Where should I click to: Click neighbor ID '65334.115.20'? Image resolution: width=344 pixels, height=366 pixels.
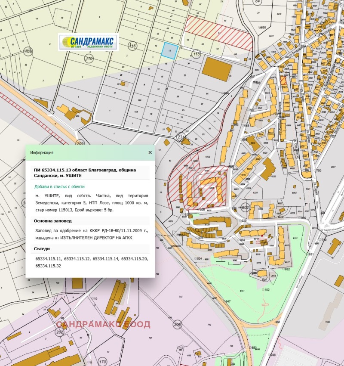pos(135,259)
